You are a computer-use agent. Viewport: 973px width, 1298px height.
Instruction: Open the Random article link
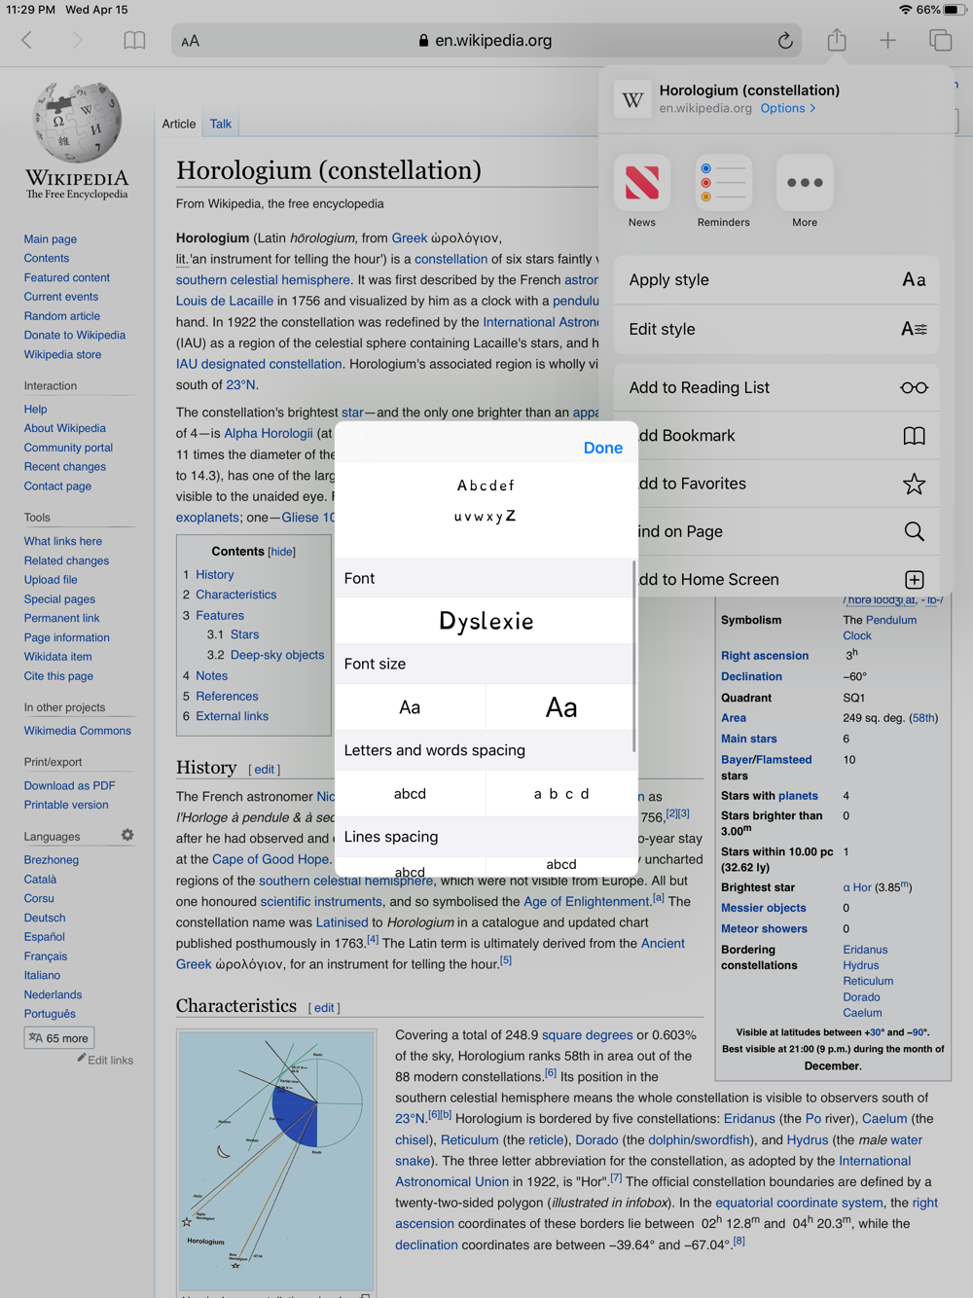[x=62, y=316]
